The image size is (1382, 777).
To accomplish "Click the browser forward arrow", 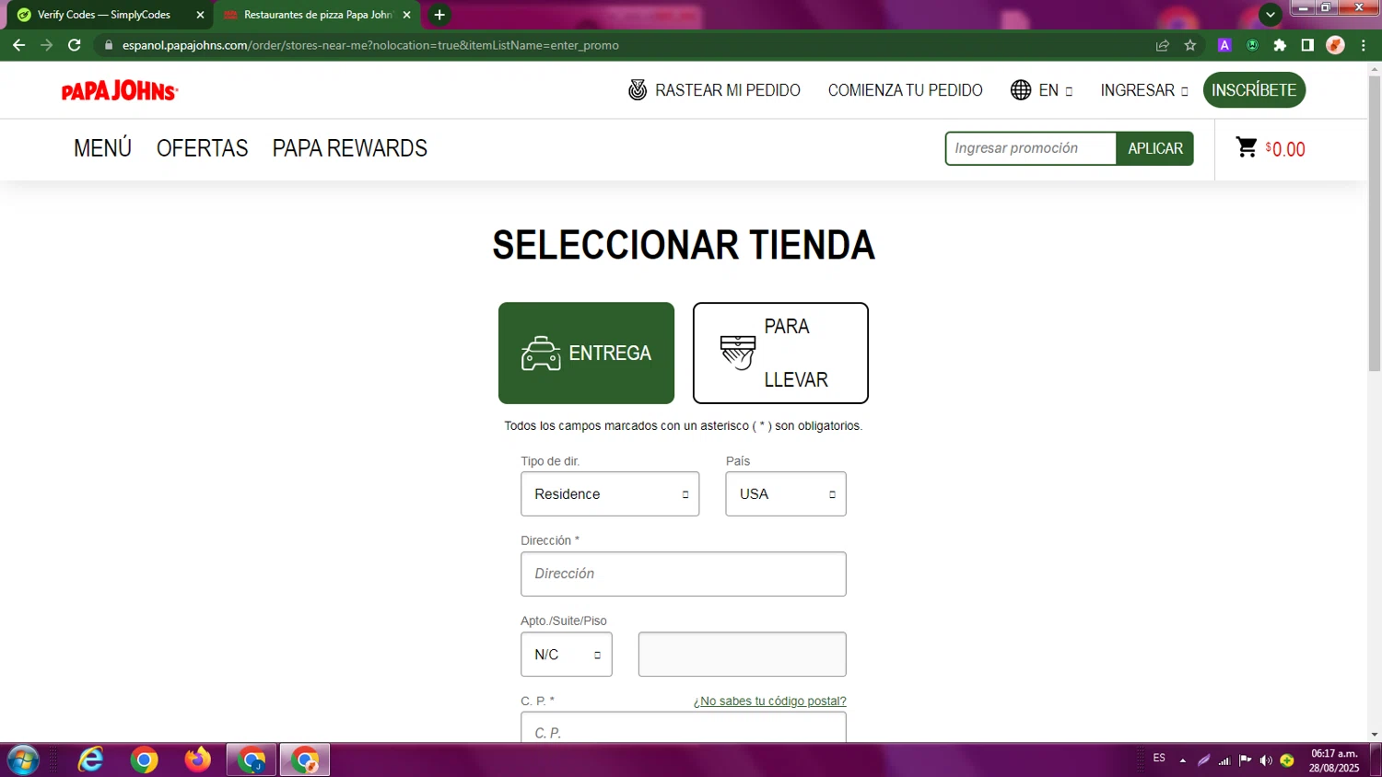I will [46, 44].
